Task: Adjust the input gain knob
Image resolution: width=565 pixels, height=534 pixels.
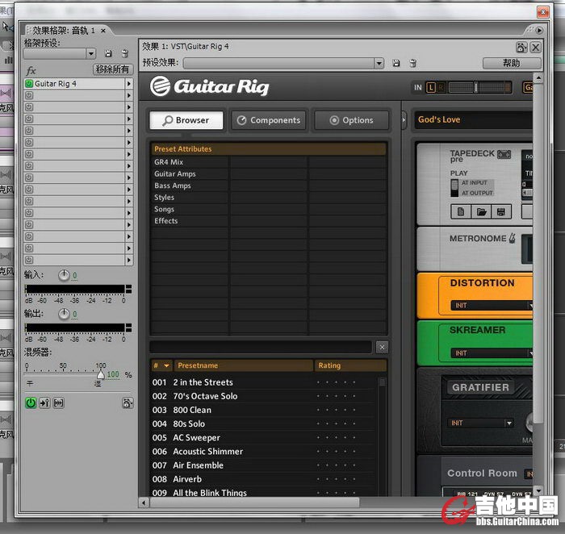Action: 64,275
